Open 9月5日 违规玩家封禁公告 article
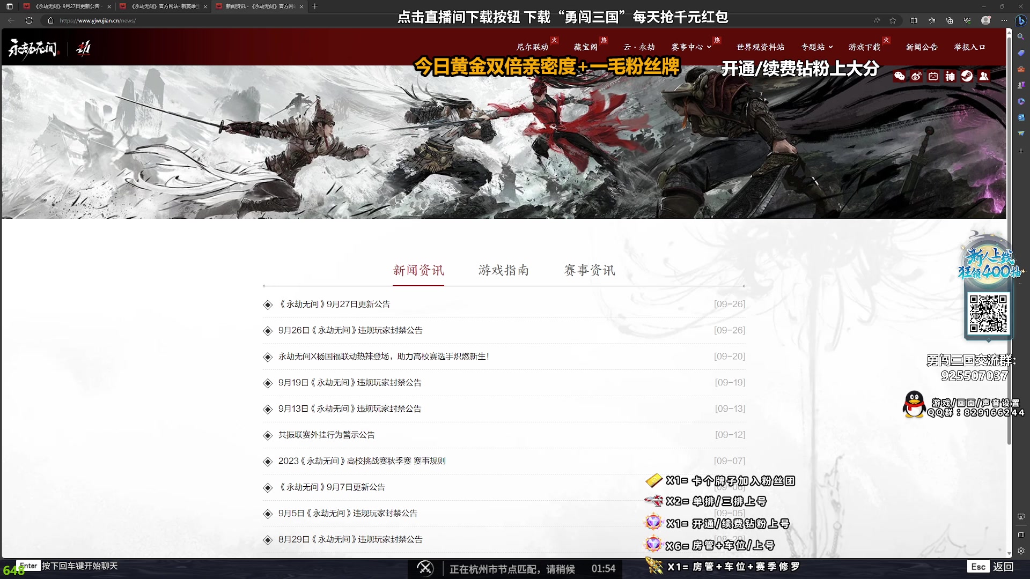The width and height of the screenshot is (1030, 579). (x=348, y=513)
